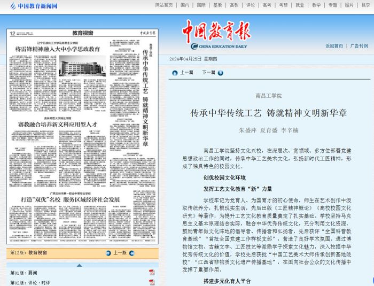The image size is (374, 286).
Task: Open the 就业 nav link
Action: coord(300,5)
